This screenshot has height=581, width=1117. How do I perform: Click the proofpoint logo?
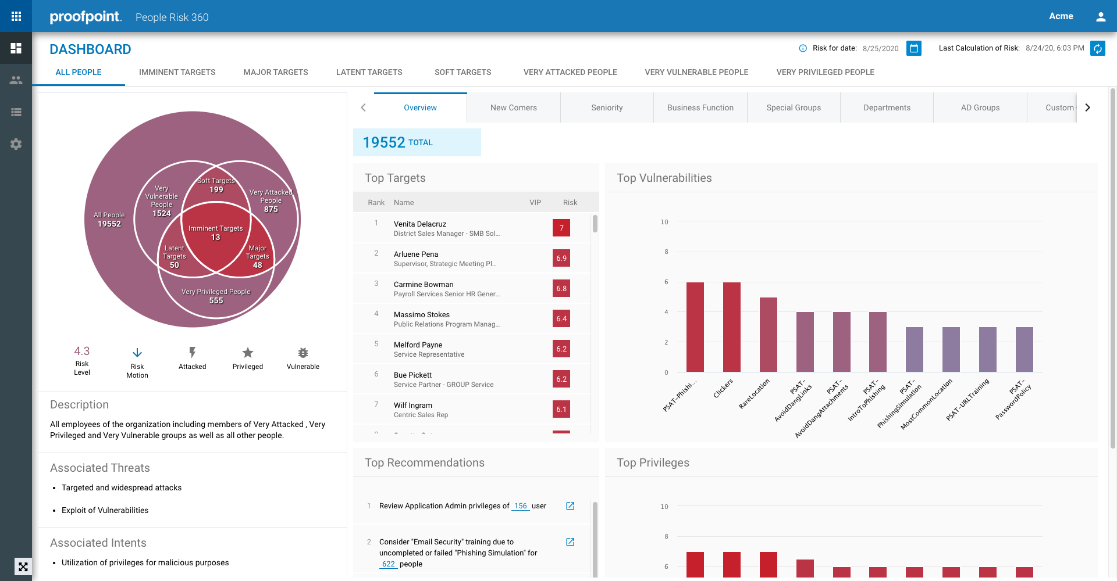tap(86, 17)
